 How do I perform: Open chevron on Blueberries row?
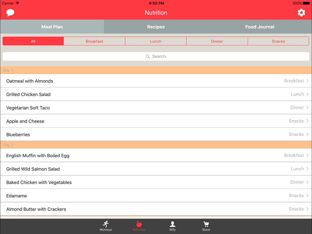point(307,134)
